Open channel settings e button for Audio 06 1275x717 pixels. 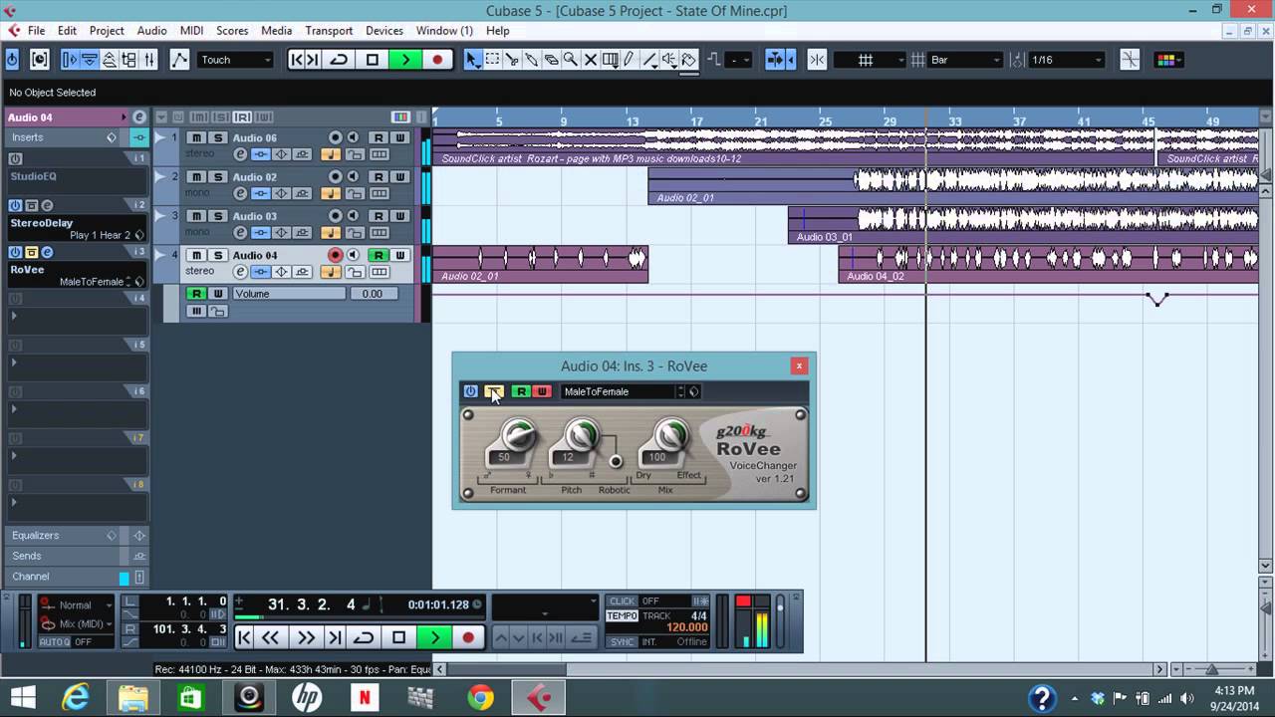(240, 154)
